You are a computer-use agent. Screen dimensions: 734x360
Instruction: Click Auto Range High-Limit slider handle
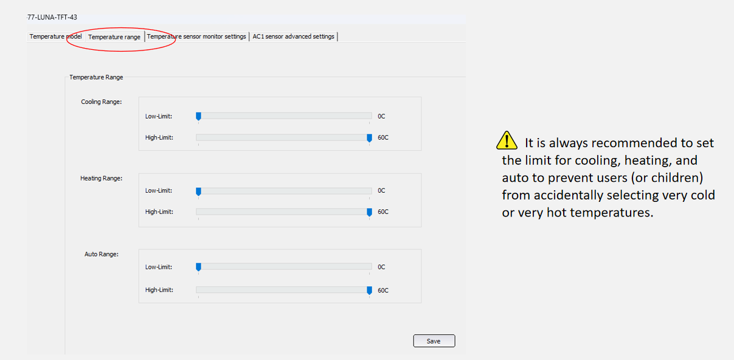click(369, 291)
